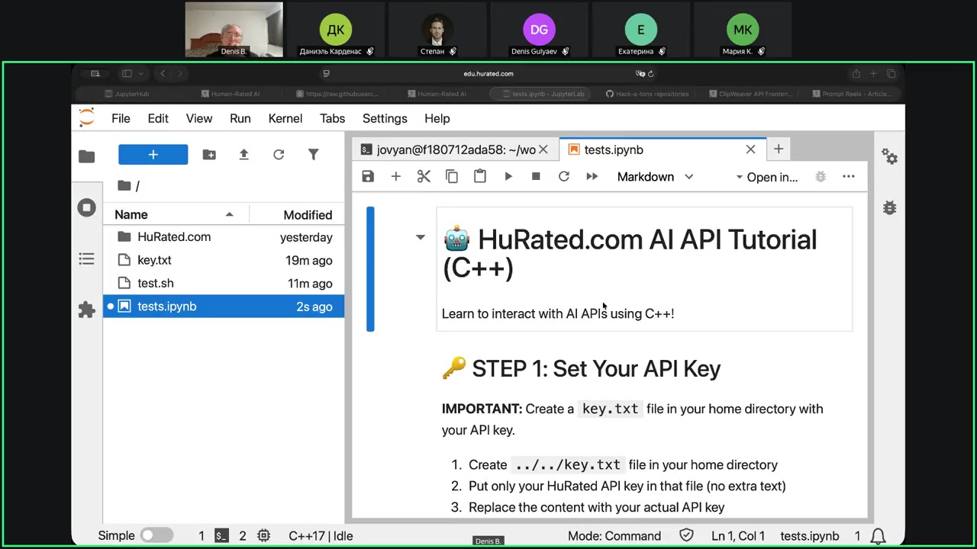Sort files by the Modified column
Viewport: 977px width, 549px height.
click(307, 215)
